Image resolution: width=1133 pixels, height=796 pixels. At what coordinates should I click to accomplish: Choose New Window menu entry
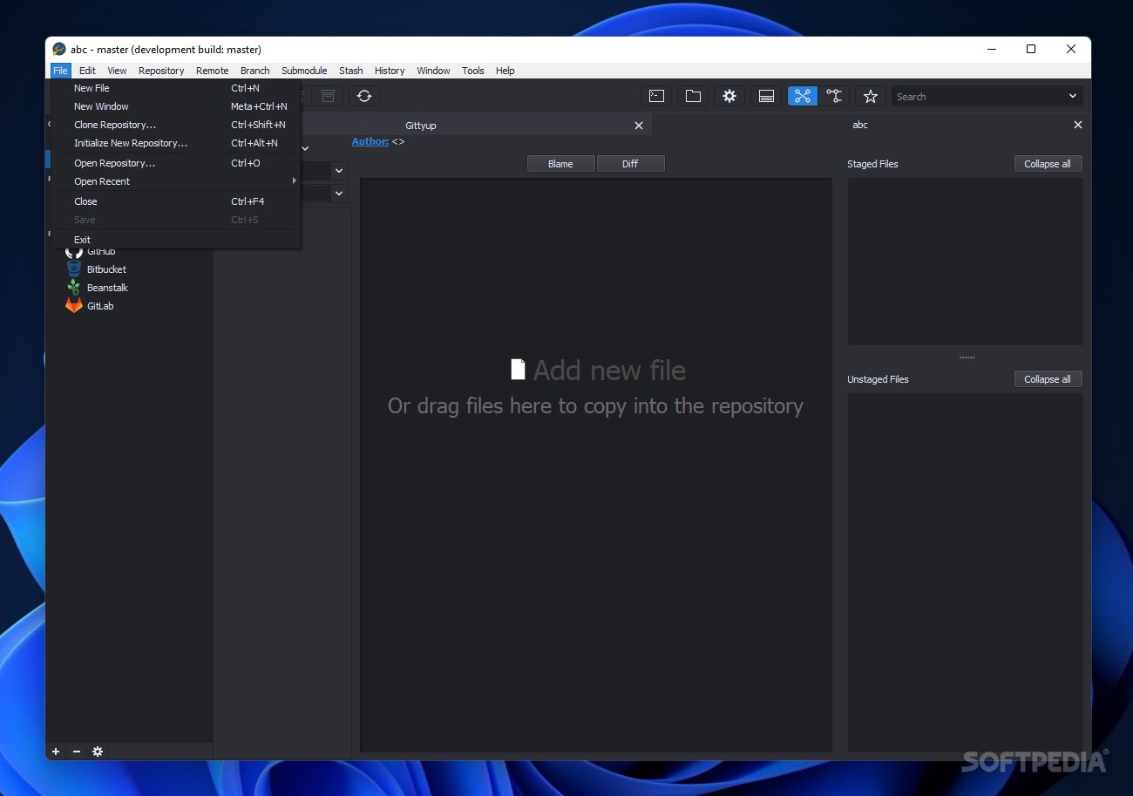[176, 106]
